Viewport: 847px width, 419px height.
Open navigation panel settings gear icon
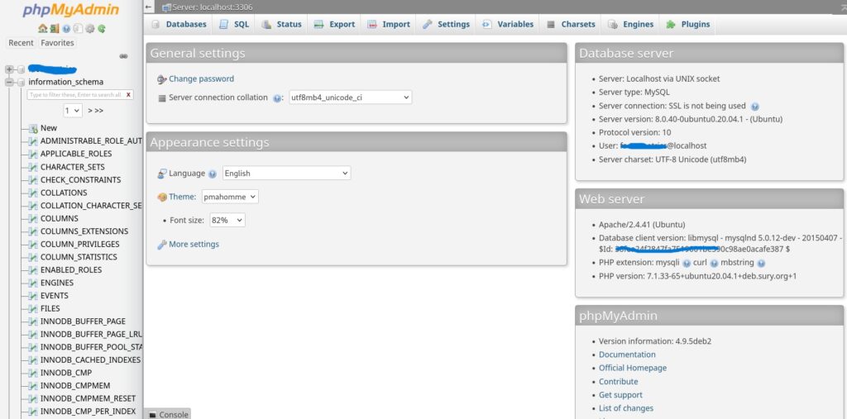point(89,29)
